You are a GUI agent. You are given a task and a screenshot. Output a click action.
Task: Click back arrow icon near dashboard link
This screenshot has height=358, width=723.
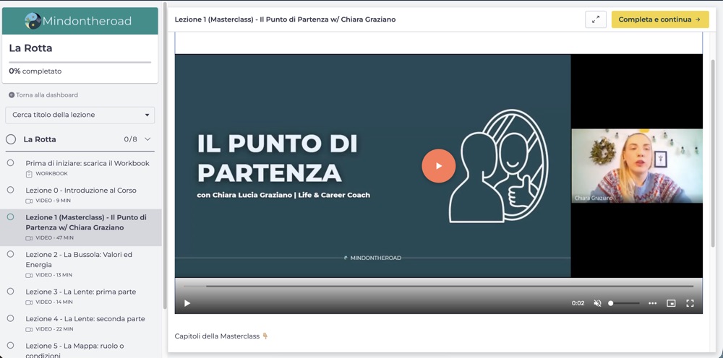pos(12,95)
